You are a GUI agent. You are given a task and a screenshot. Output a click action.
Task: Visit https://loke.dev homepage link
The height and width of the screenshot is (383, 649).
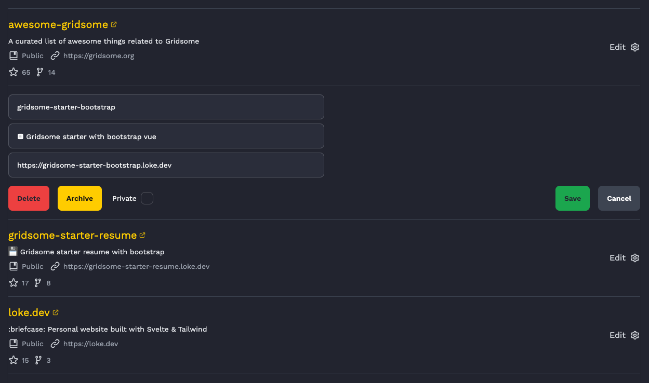coord(91,344)
